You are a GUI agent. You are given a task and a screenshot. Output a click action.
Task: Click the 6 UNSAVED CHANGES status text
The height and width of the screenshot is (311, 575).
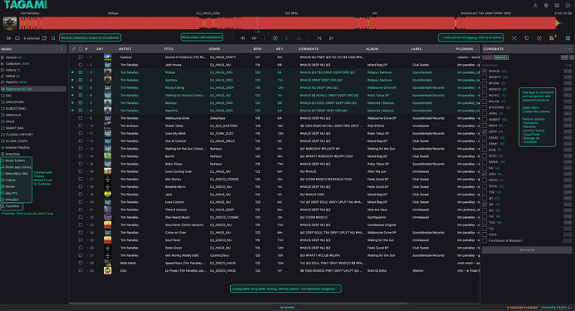522,308
